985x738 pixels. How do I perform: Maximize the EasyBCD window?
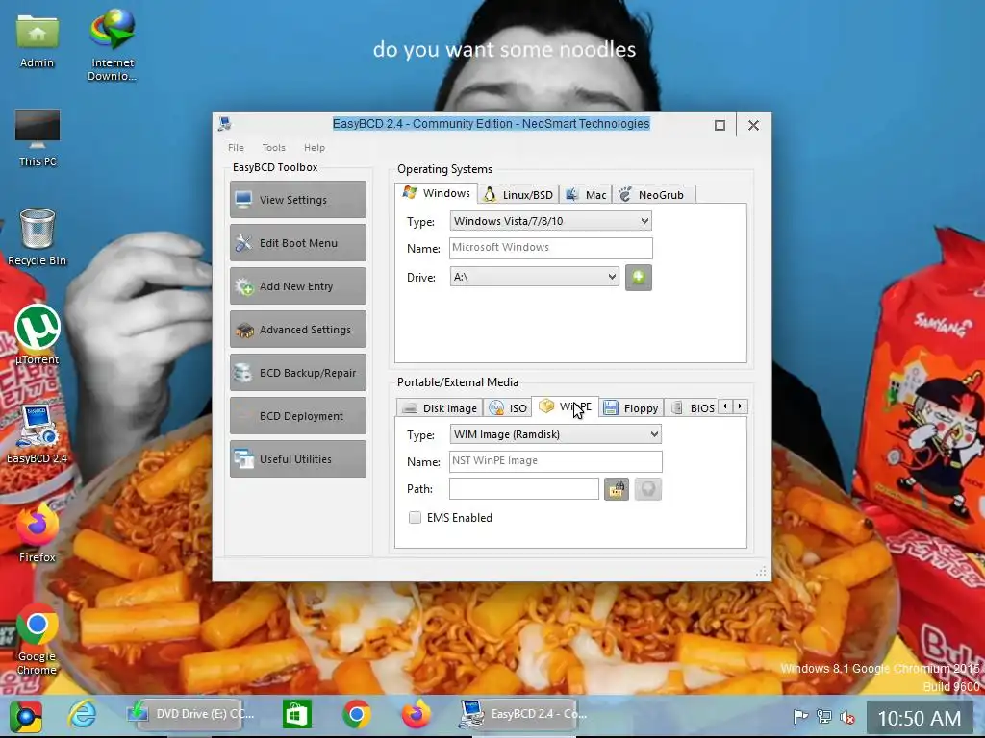click(720, 125)
